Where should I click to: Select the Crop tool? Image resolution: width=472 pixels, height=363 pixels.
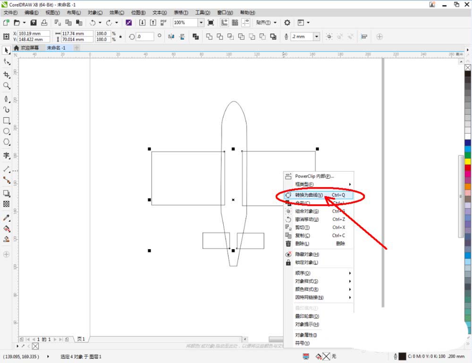[x=6, y=75]
